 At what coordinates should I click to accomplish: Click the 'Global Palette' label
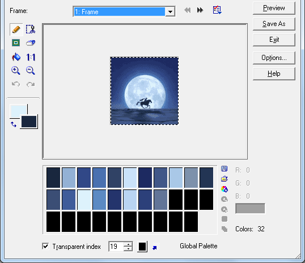coord(198,246)
